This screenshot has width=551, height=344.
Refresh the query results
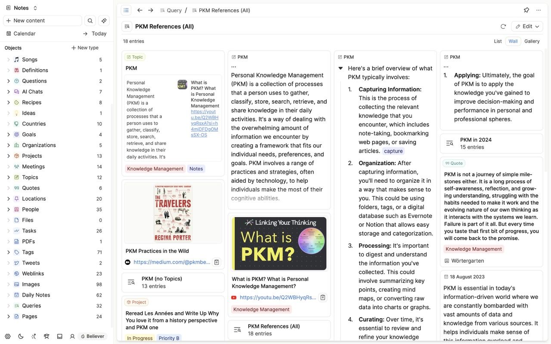[x=503, y=27]
